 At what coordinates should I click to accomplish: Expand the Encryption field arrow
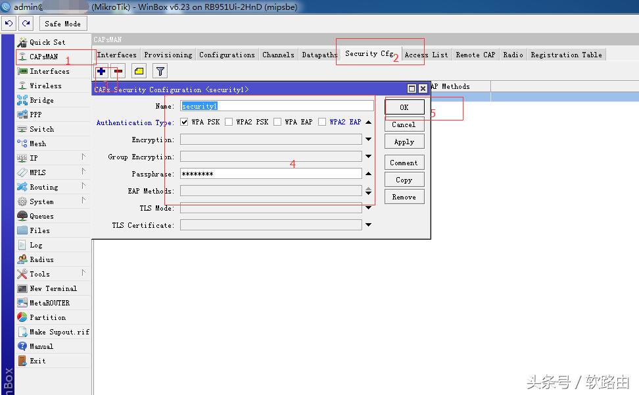point(368,140)
